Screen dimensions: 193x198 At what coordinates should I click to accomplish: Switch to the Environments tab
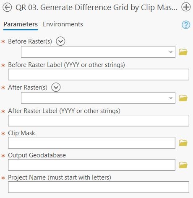(63, 24)
